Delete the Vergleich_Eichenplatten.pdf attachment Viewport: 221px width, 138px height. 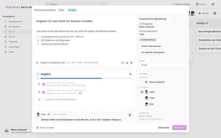tap(132, 63)
